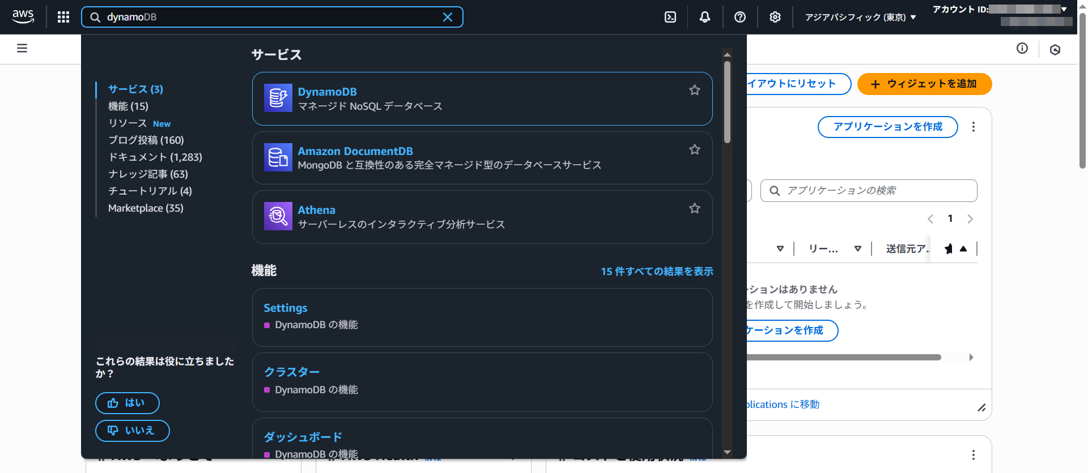This screenshot has width=1088, height=473.
Task: Toggle the Amazon DocumentDB favorite star
Action: pos(694,149)
